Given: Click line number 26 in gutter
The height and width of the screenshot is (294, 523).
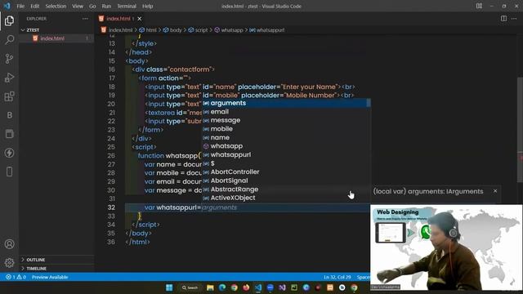Looking at the screenshot, I should tap(111, 156).
